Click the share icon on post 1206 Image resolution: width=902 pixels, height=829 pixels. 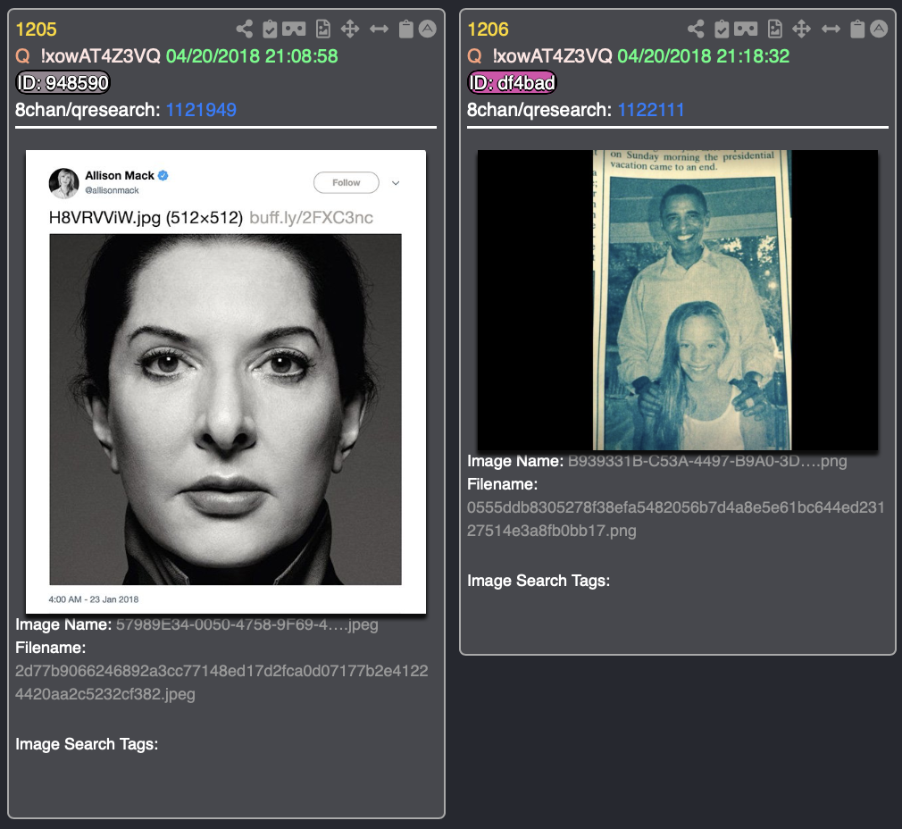[x=696, y=29]
